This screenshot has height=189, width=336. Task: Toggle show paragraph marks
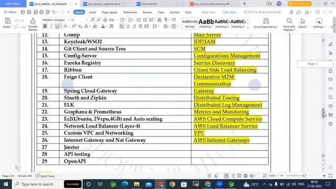(166, 20)
